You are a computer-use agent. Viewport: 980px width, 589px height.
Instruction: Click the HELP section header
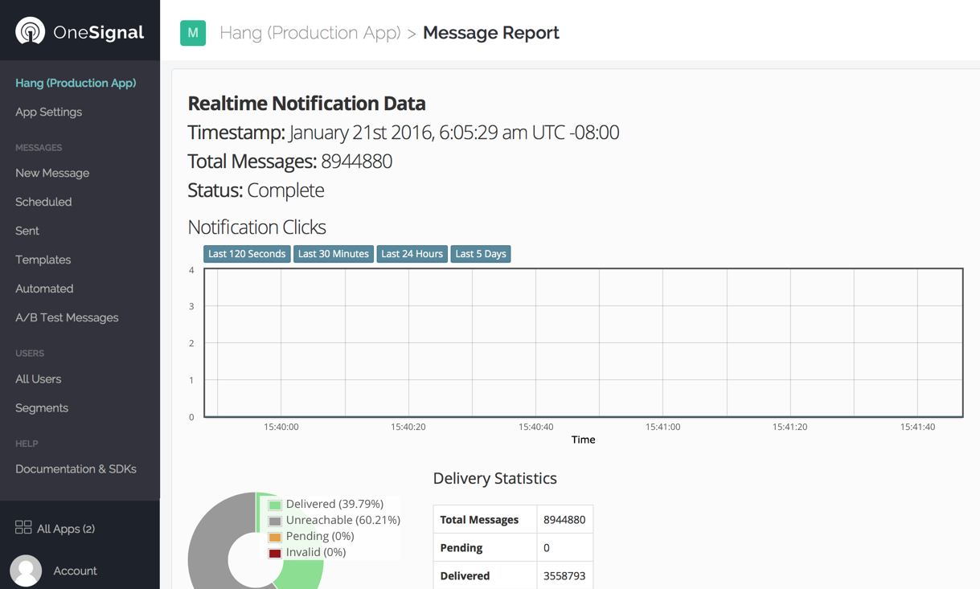[x=27, y=444]
